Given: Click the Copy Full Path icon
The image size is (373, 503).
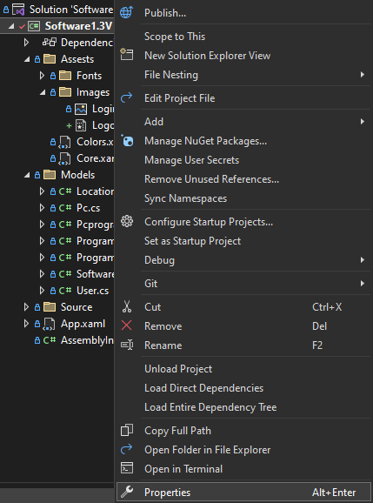Looking at the screenshot, I should pos(127,430).
